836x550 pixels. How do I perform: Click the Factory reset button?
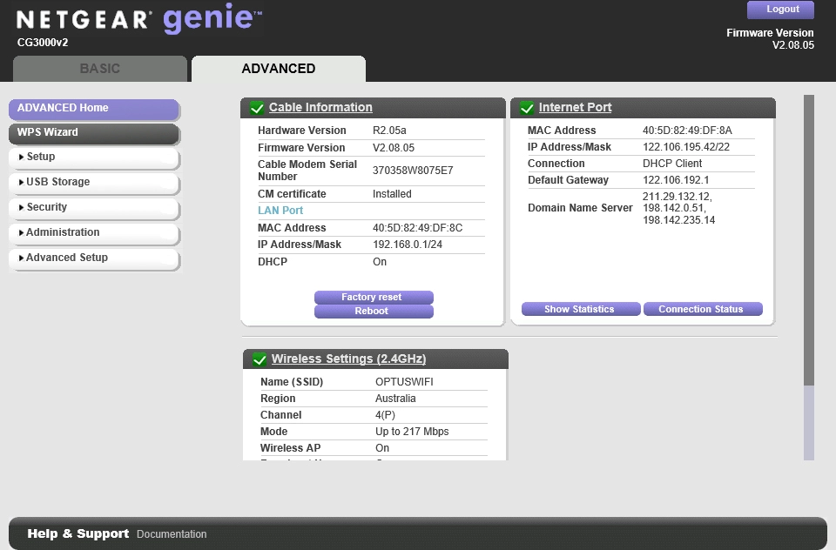[374, 297]
